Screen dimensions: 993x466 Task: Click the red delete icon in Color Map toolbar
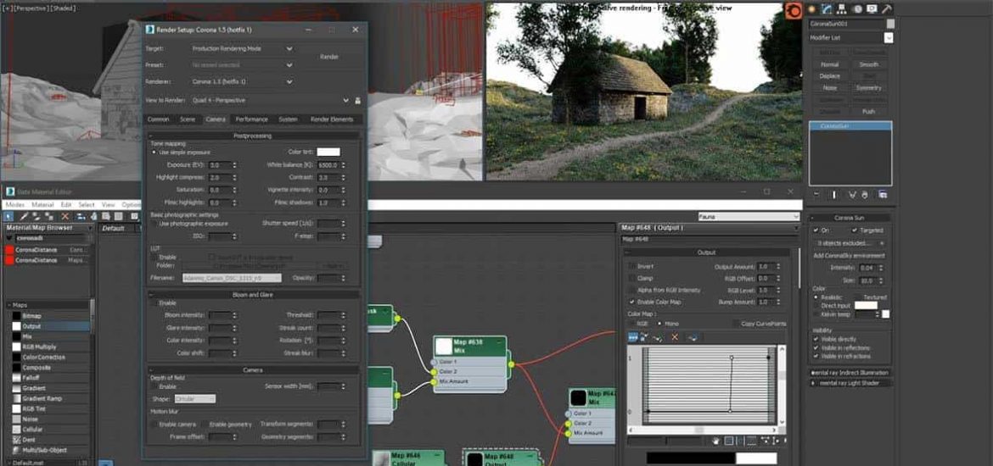point(675,337)
